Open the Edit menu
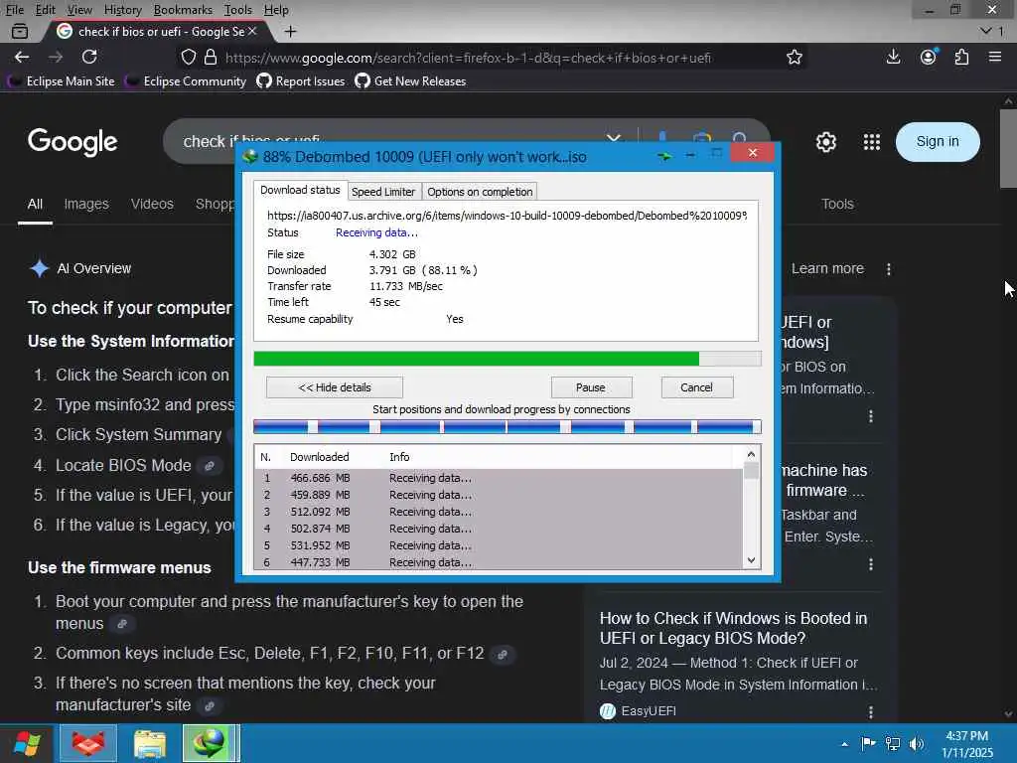 [46, 10]
